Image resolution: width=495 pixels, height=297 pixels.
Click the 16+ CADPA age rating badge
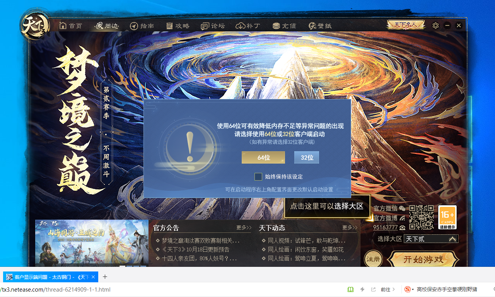click(x=447, y=217)
